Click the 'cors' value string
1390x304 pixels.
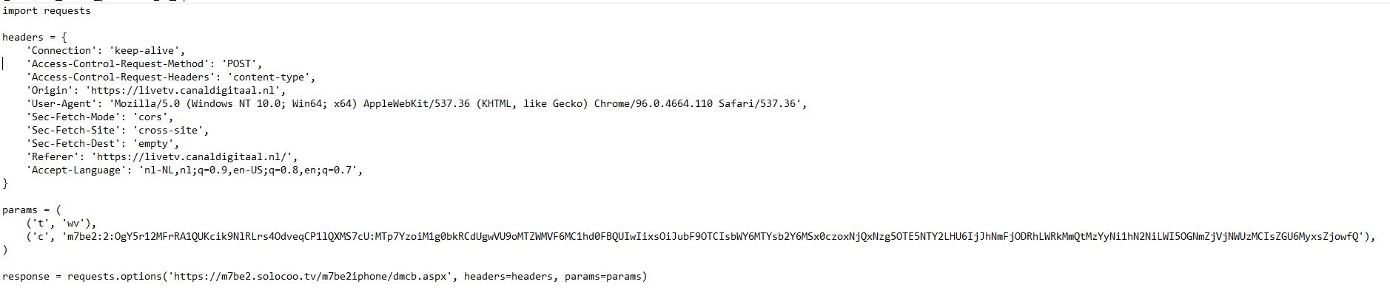point(150,117)
